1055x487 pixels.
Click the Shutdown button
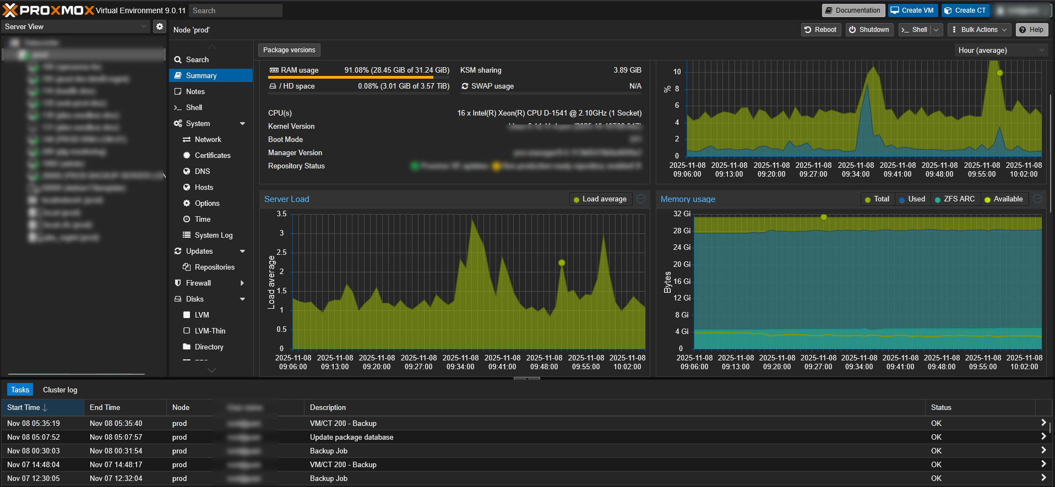click(x=869, y=30)
